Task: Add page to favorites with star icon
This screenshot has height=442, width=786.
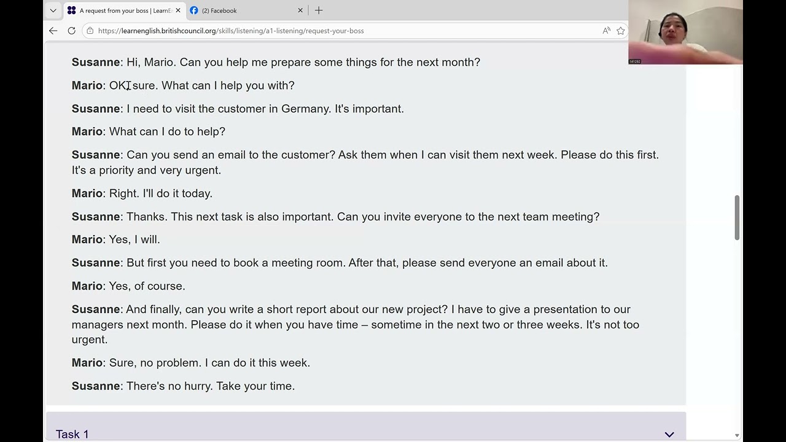Action: pyautogui.click(x=621, y=31)
